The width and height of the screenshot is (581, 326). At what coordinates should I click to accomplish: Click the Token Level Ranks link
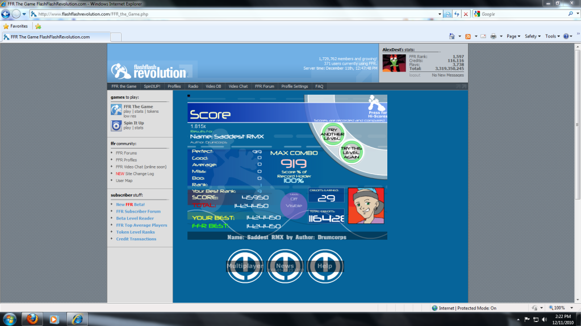tap(135, 232)
